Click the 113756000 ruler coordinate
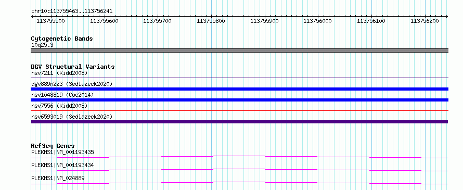 tap(318, 21)
